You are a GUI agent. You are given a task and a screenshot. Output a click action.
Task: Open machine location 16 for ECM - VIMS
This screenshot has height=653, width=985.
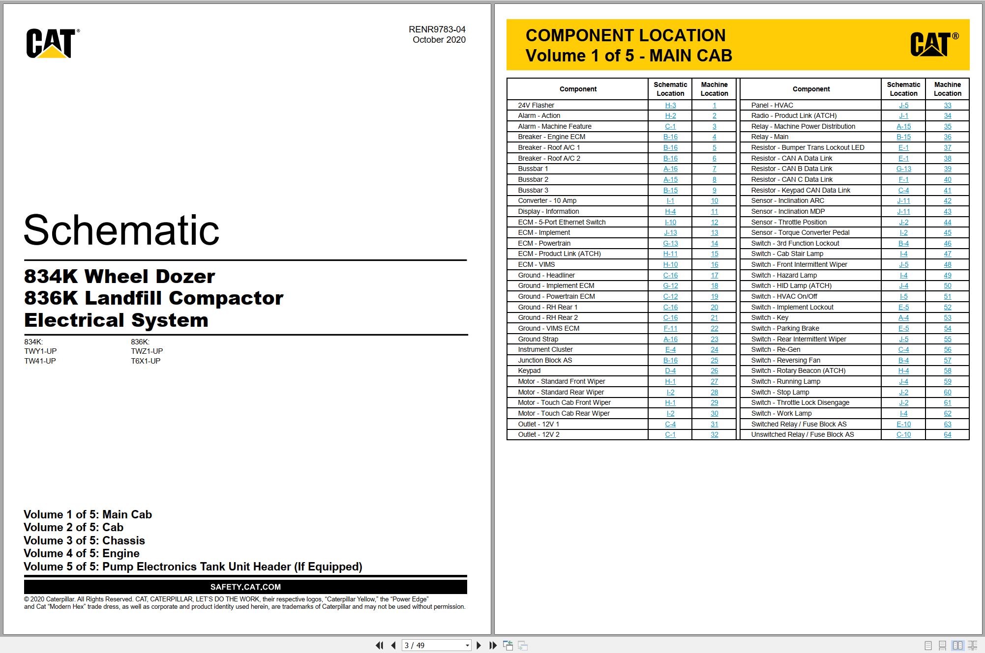point(715,264)
